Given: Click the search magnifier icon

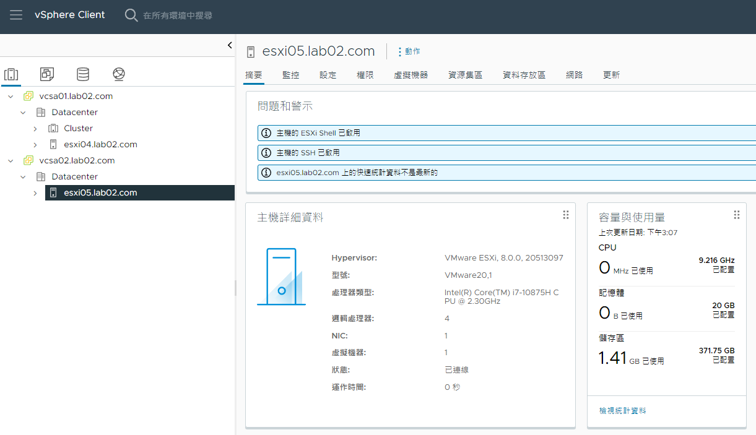Looking at the screenshot, I should tap(131, 15).
